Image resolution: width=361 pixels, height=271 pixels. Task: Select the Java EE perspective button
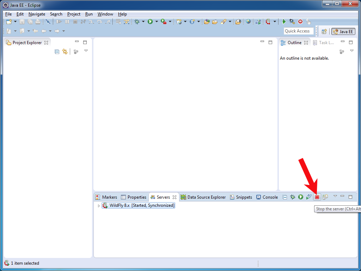tap(343, 31)
